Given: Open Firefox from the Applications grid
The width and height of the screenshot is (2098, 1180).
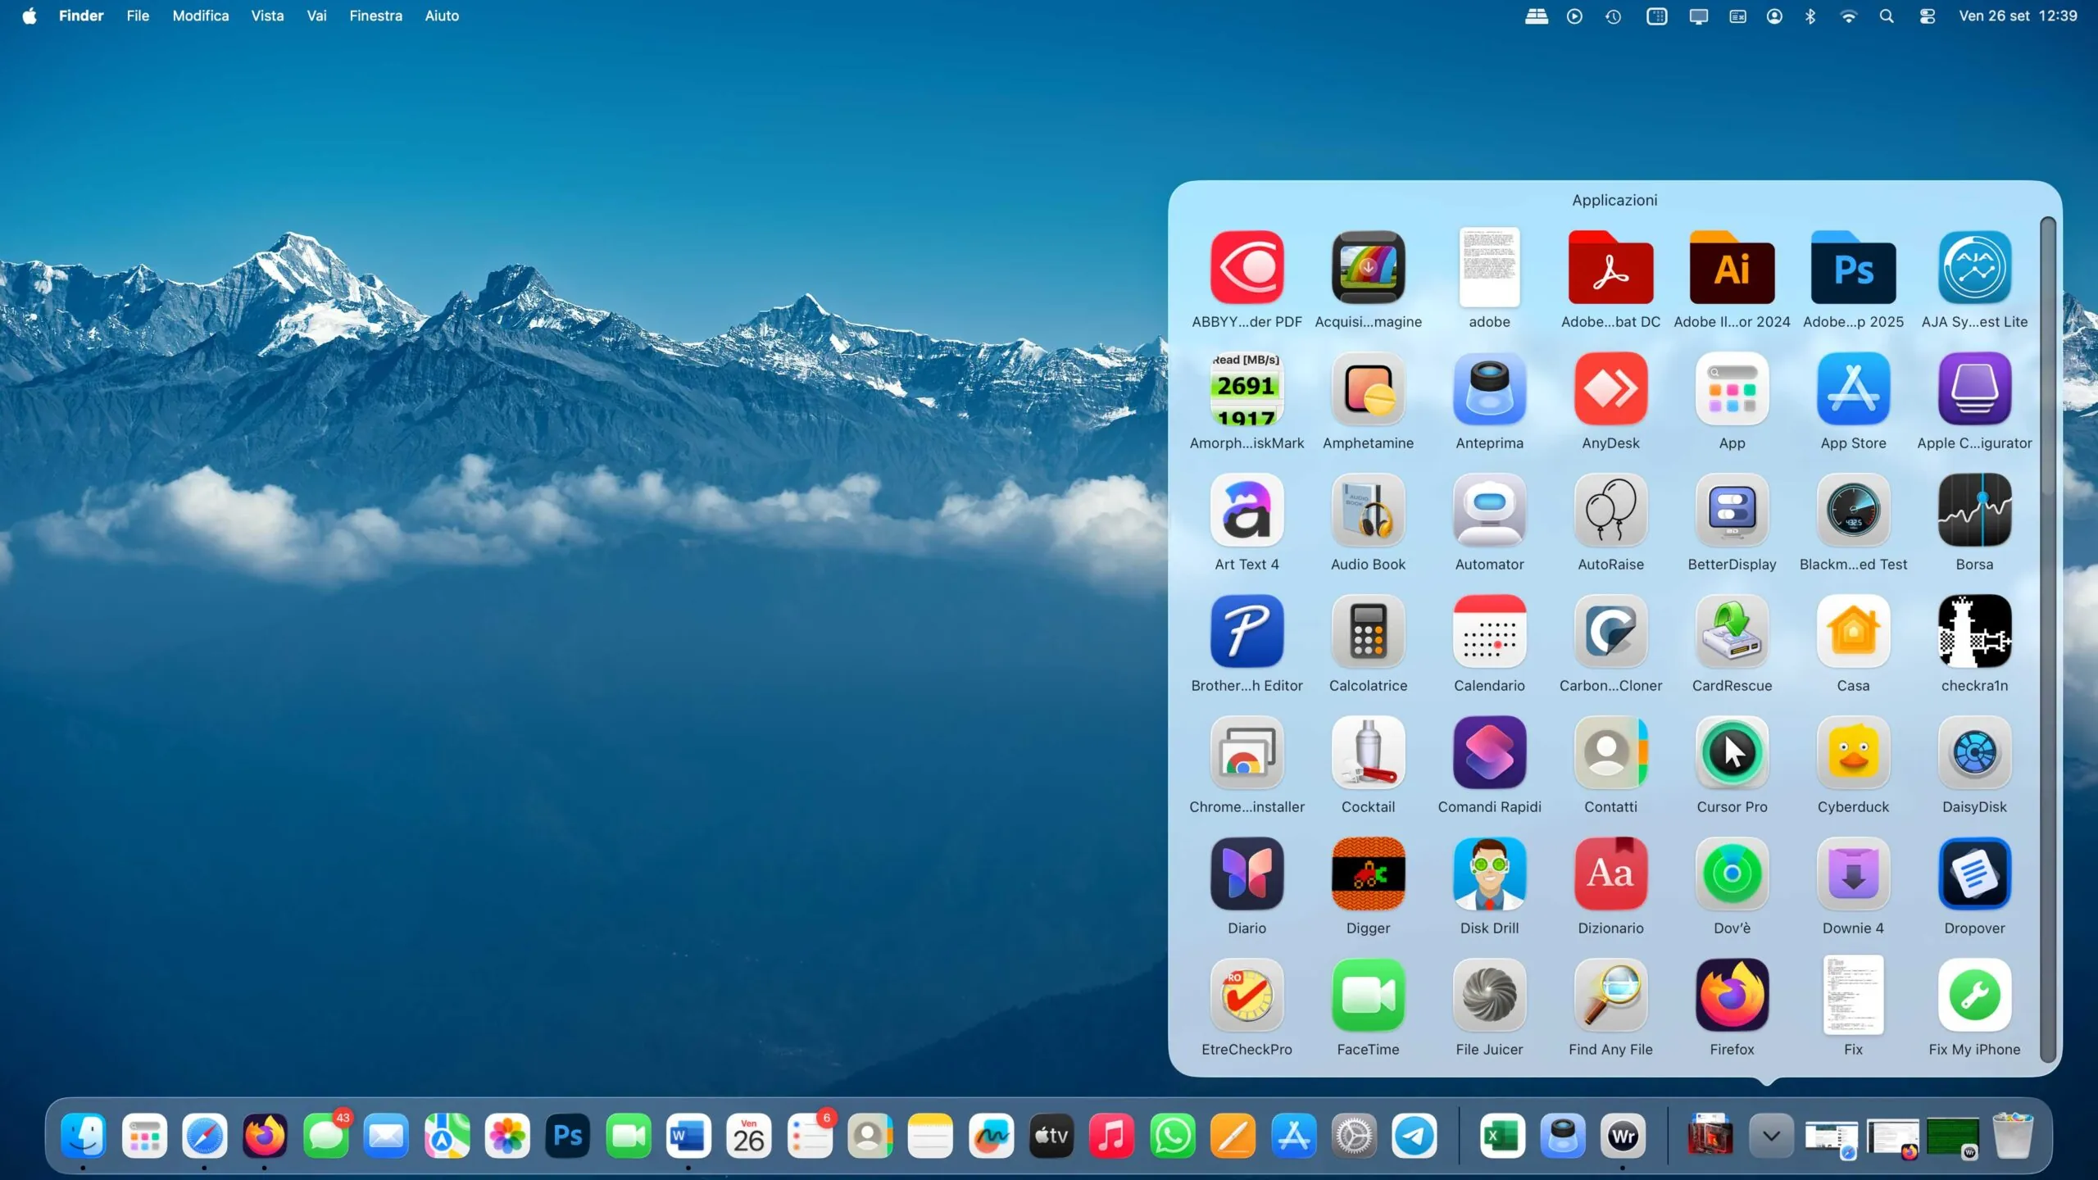Looking at the screenshot, I should click(1731, 996).
